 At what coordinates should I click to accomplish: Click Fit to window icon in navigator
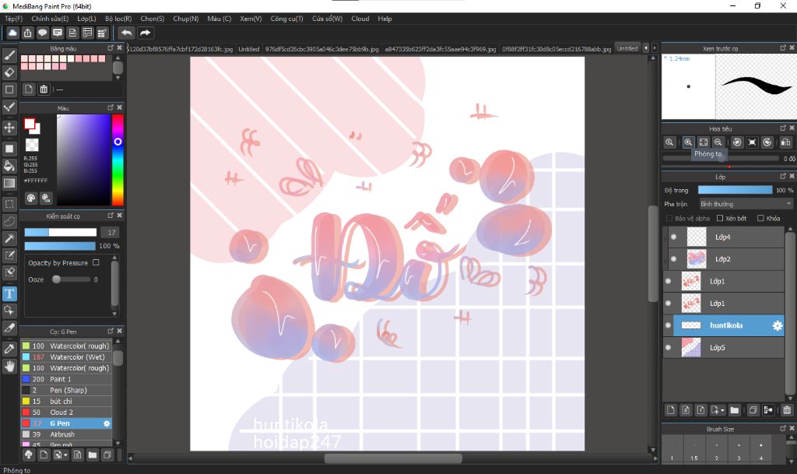click(703, 142)
